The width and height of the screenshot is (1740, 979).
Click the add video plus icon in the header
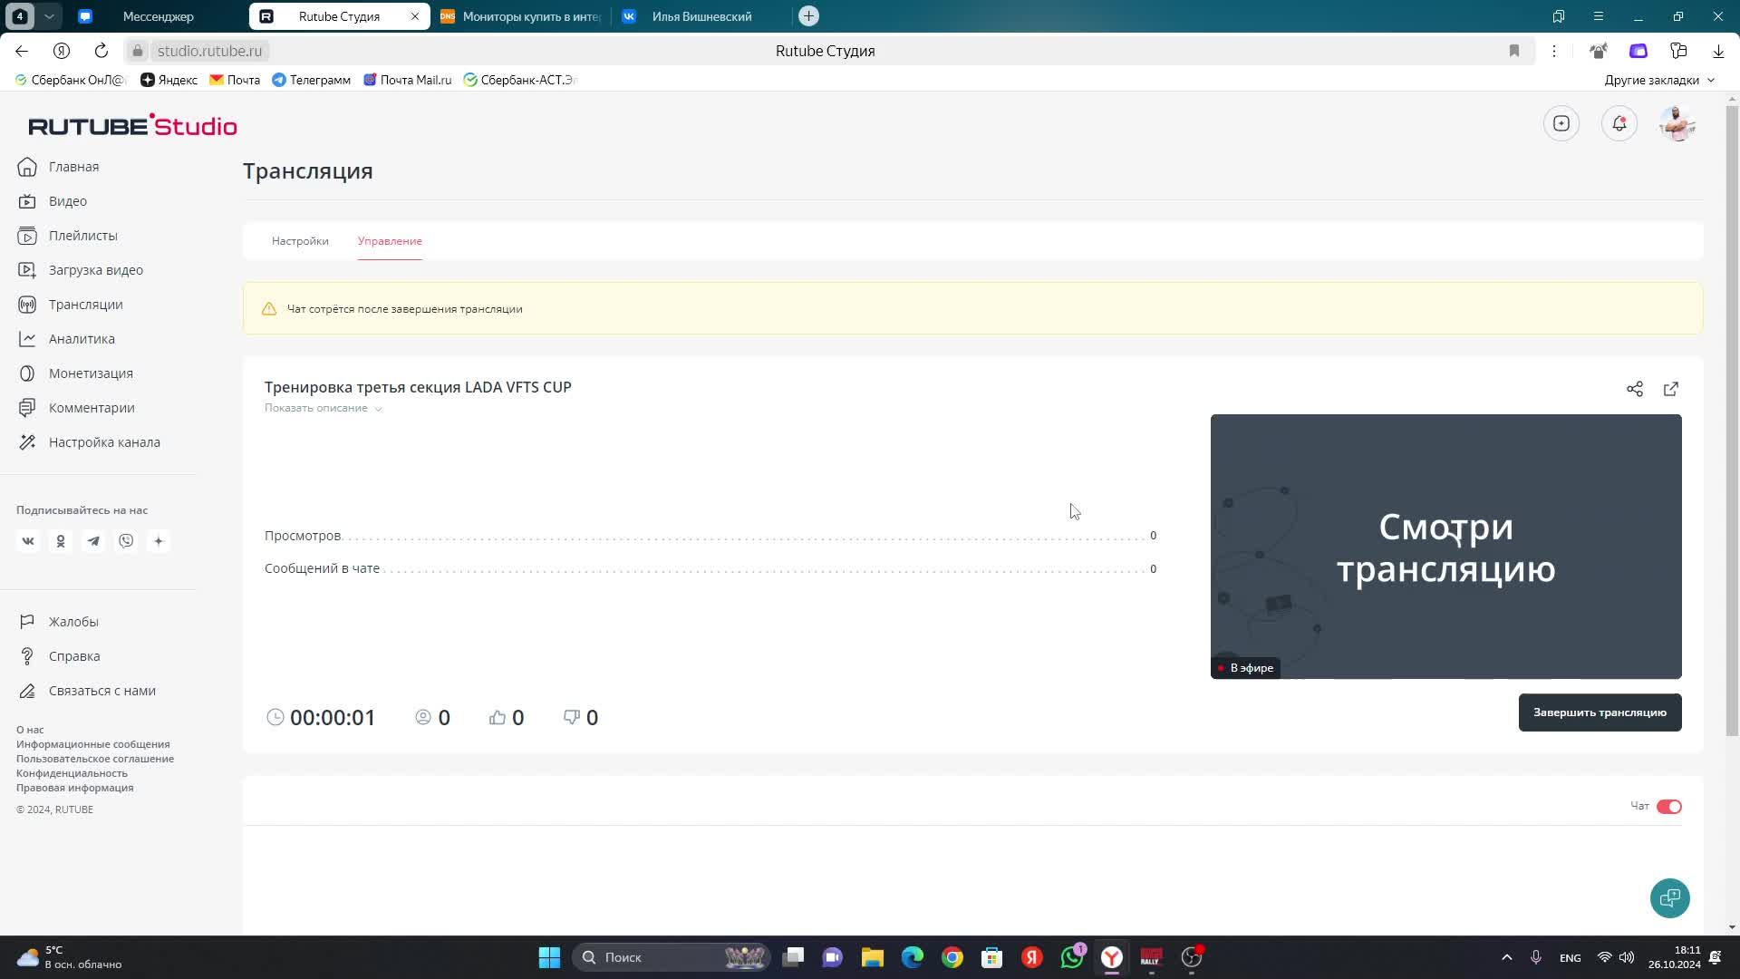coord(1561,123)
